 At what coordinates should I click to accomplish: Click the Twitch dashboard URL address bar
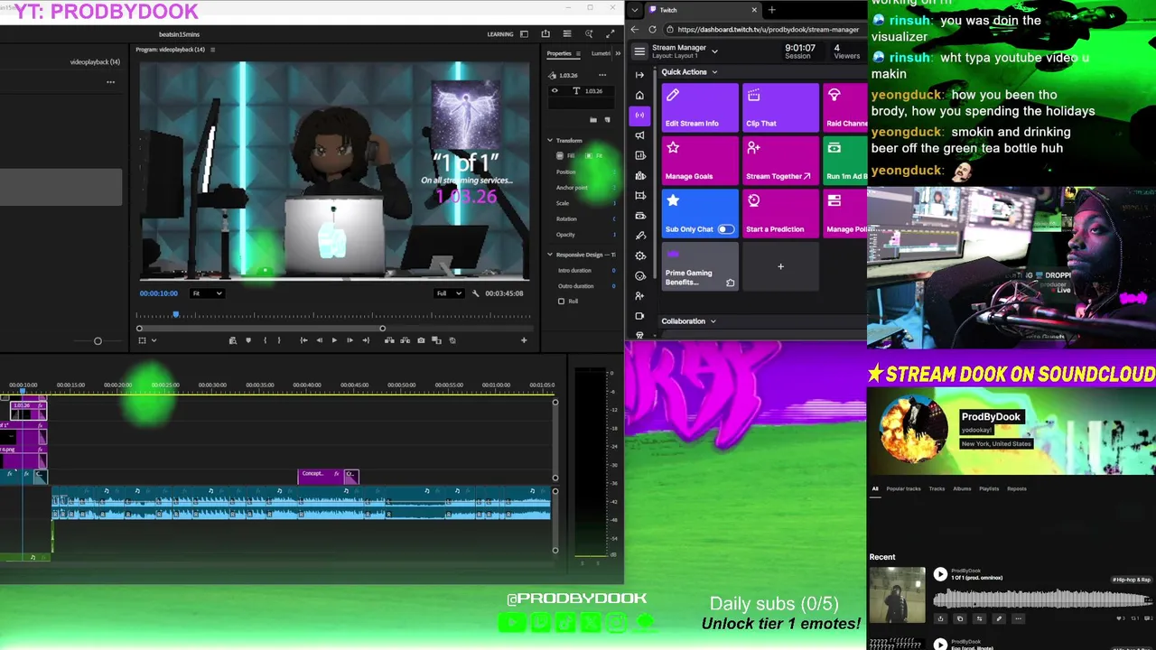(768, 30)
